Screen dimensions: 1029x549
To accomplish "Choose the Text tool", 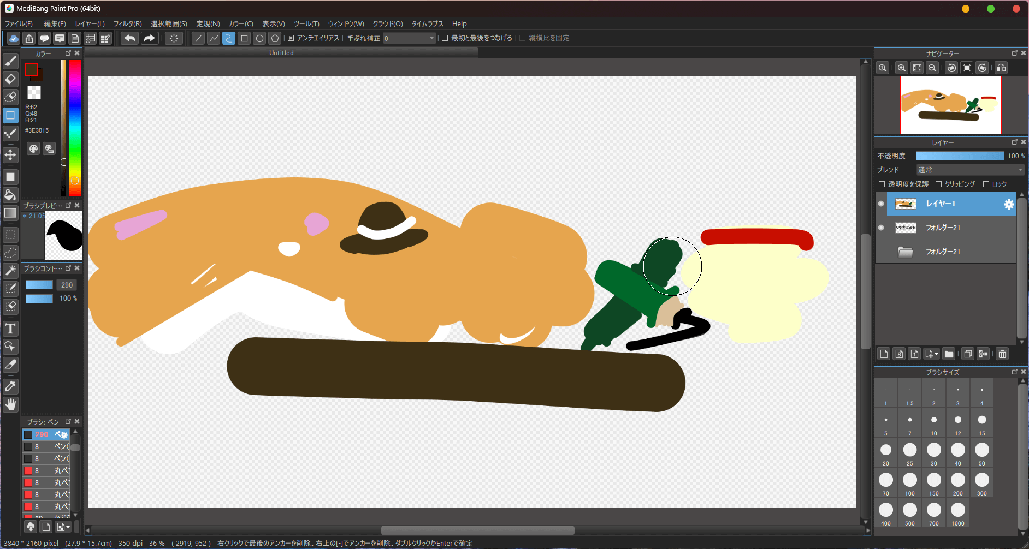I will click(x=10, y=329).
